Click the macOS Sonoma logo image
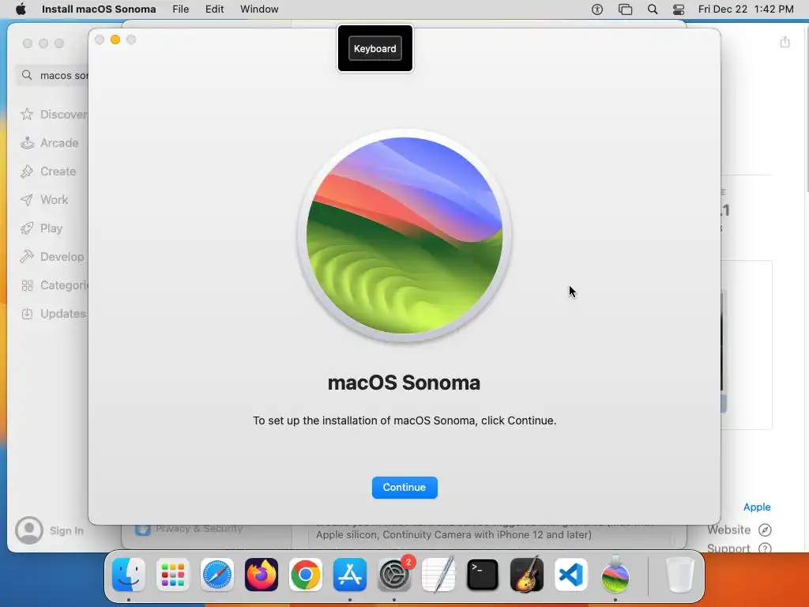The height and width of the screenshot is (607, 809). (x=404, y=236)
